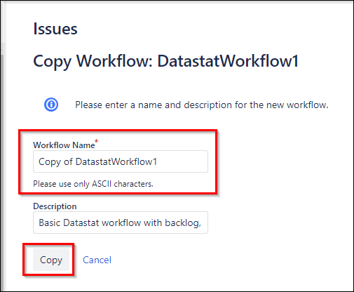Click the word 'Copy' inside Workflow Name field
This screenshot has width=354, height=292.
point(50,162)
